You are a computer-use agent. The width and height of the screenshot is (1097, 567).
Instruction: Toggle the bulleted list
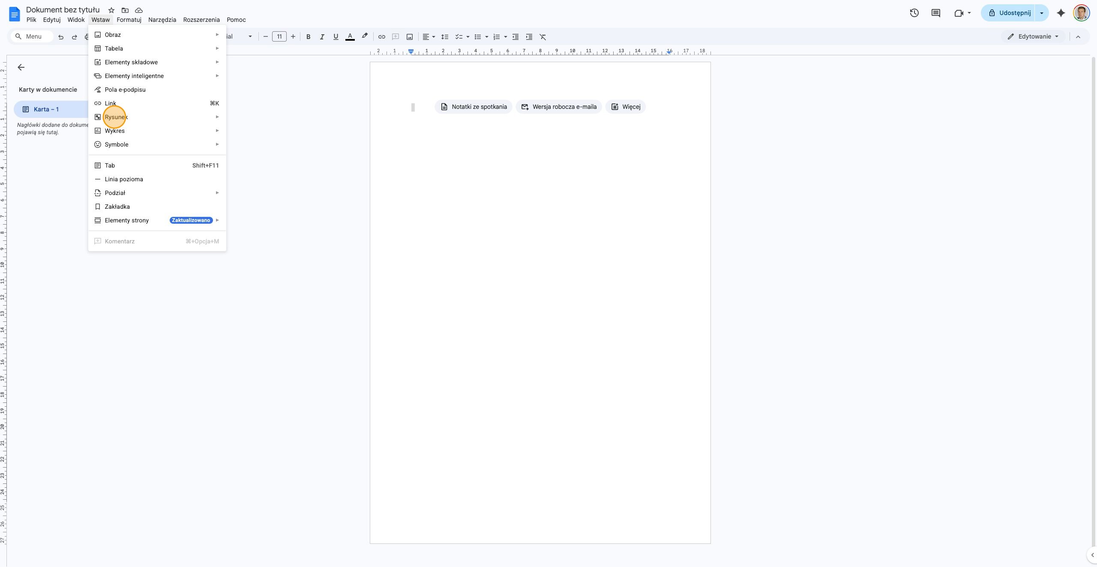coord(478,37)
